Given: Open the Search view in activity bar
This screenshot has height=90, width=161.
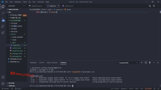Looking at the screenshot, I should pyautogui.click(x=3, y=13).
